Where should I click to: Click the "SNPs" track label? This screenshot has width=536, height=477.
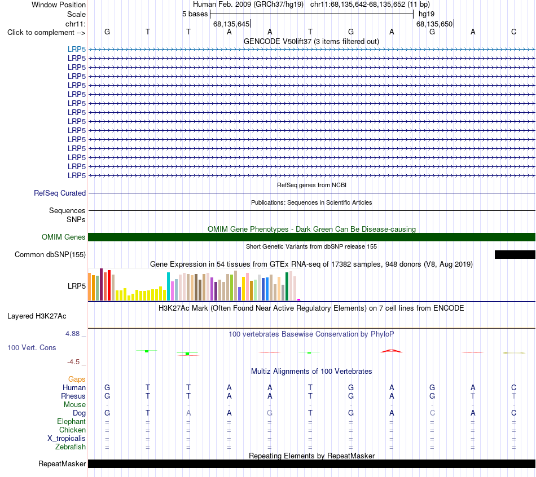[76, 219]
